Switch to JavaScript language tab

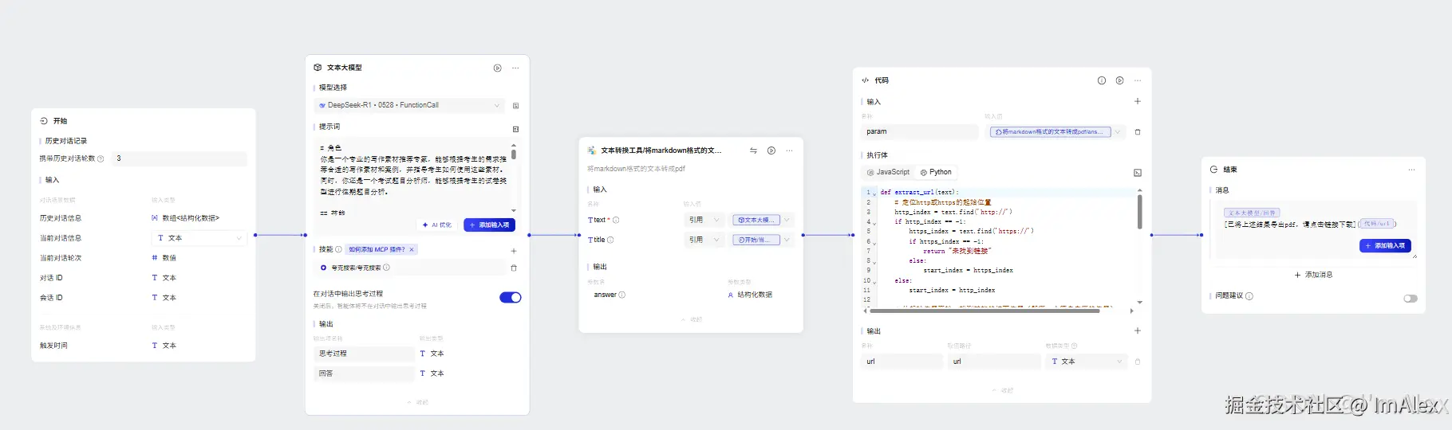(x=889, y=172)
